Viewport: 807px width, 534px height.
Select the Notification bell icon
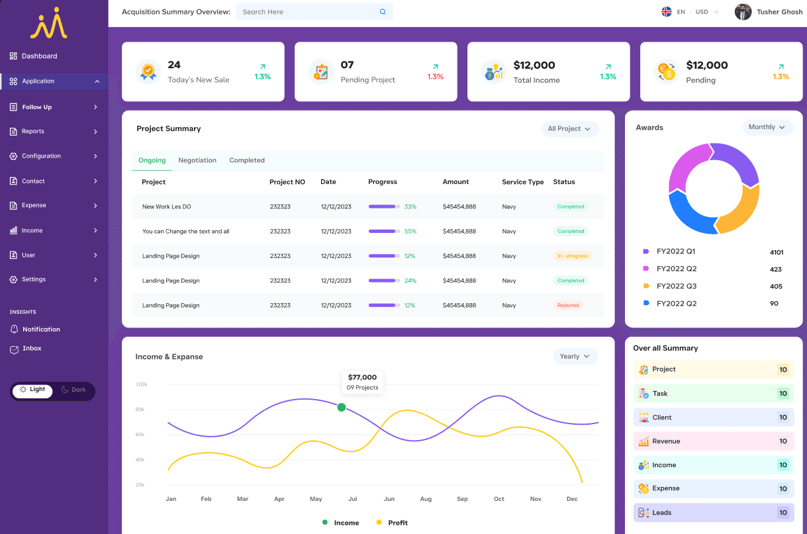pyautogui.click(x=14, y=329)
